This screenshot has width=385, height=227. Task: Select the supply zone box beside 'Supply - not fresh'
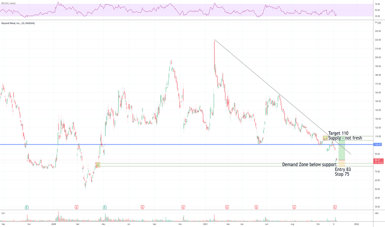[326, 138]
